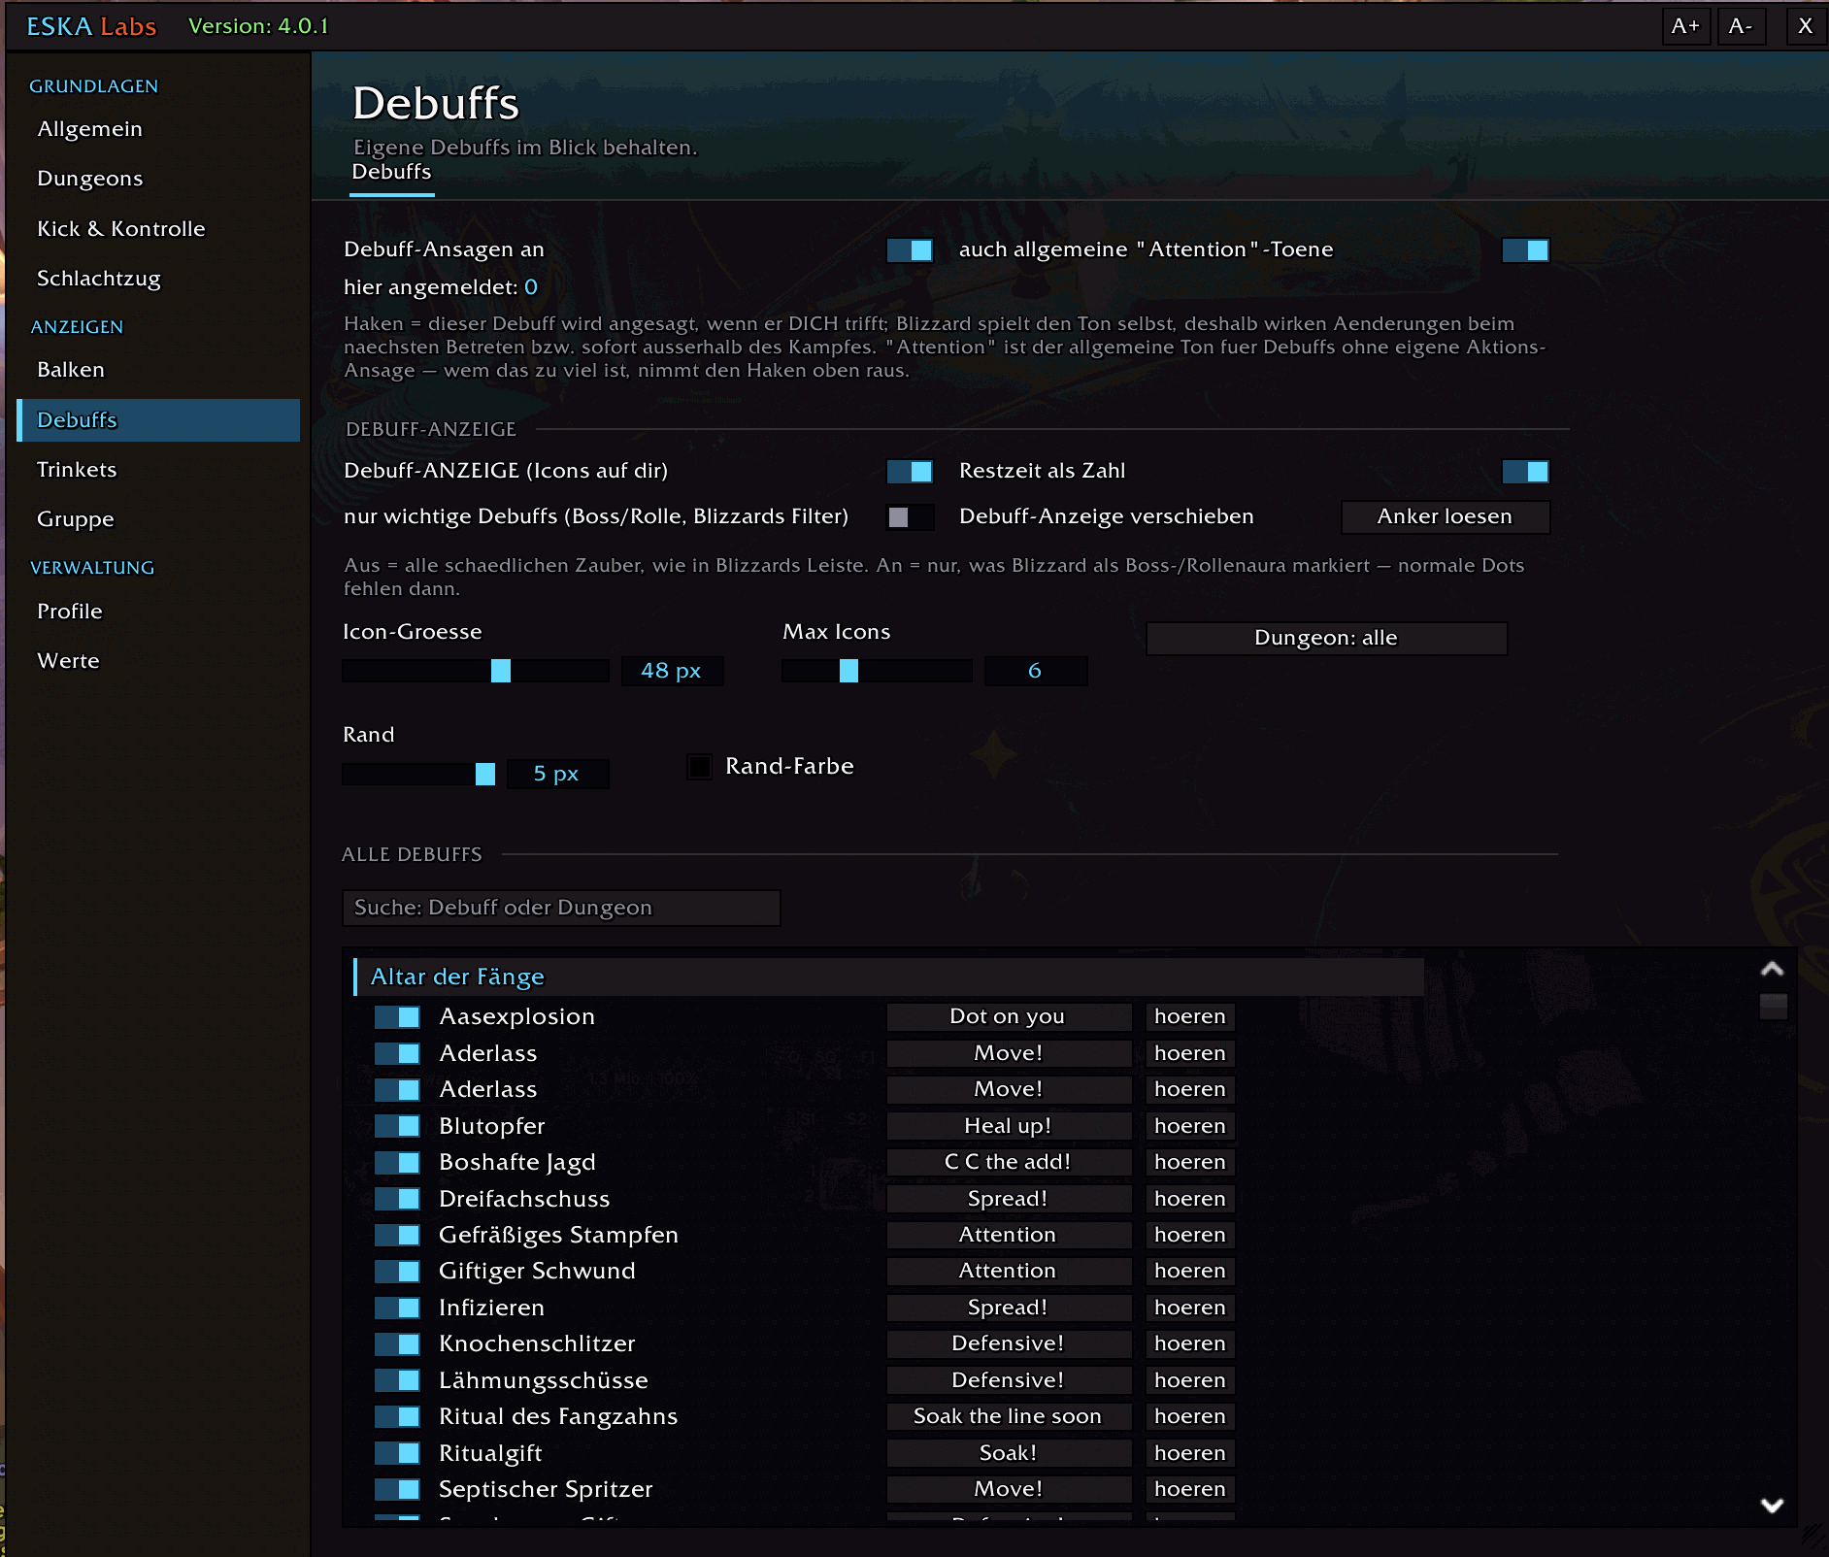The image size is (1829, 1557).
Task: Open the Kick & Kontrolle page
Action: [121, 229]
